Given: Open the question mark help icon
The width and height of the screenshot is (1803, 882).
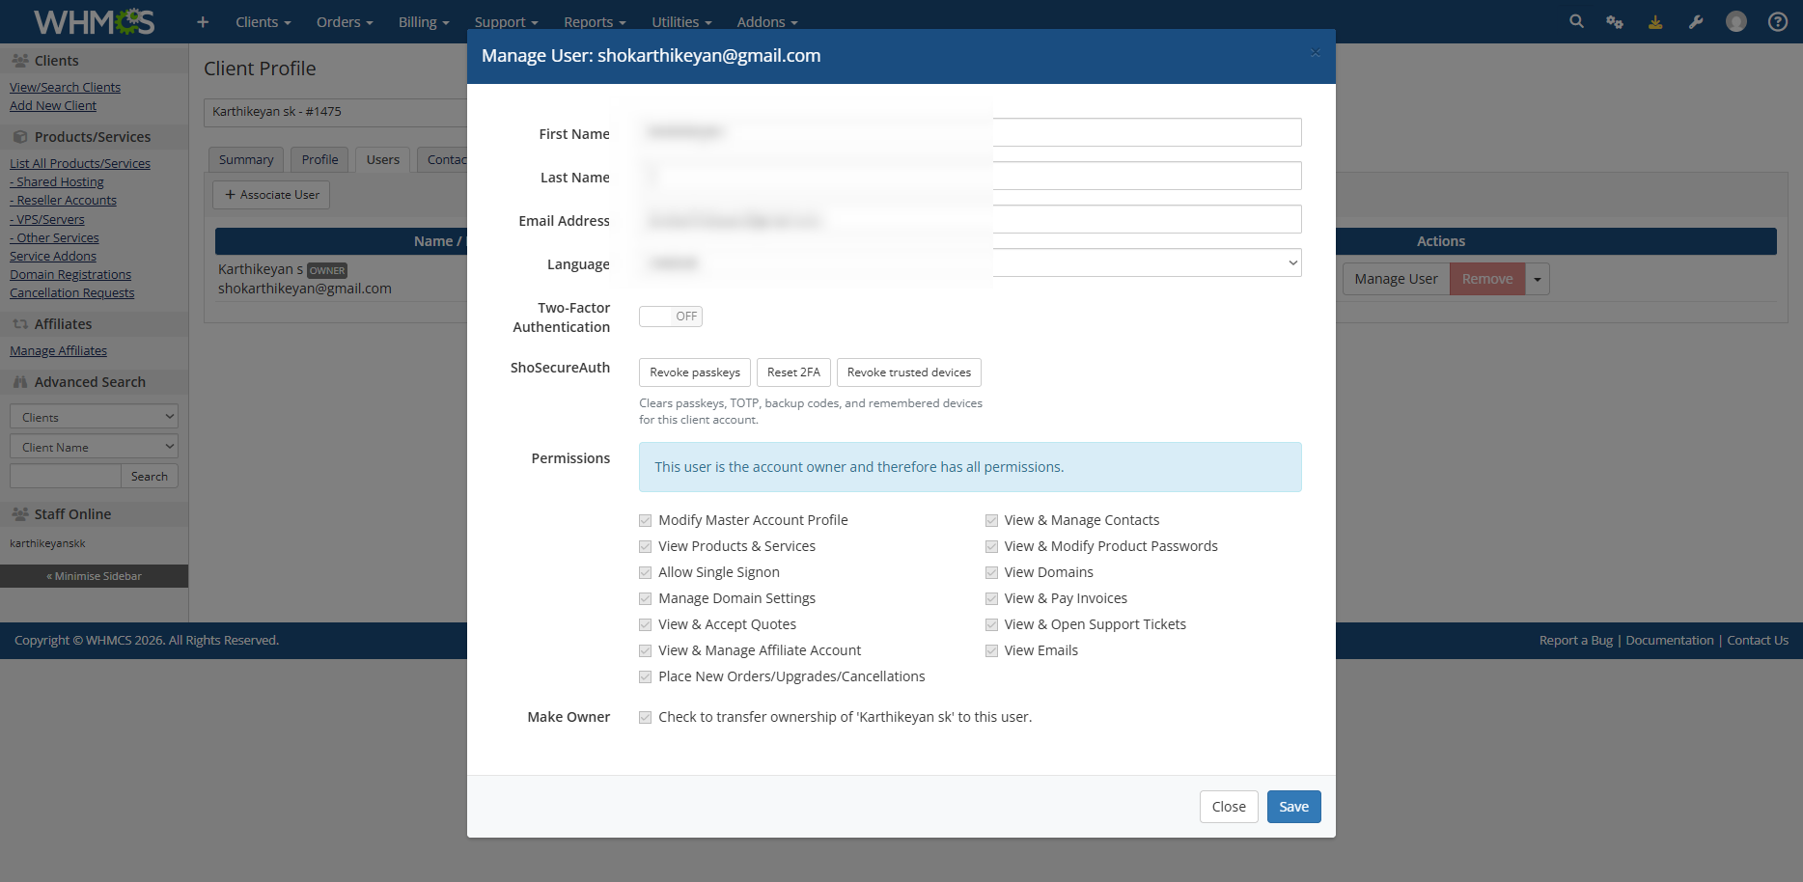Looking at the screenshot, I should point(1778,21).
